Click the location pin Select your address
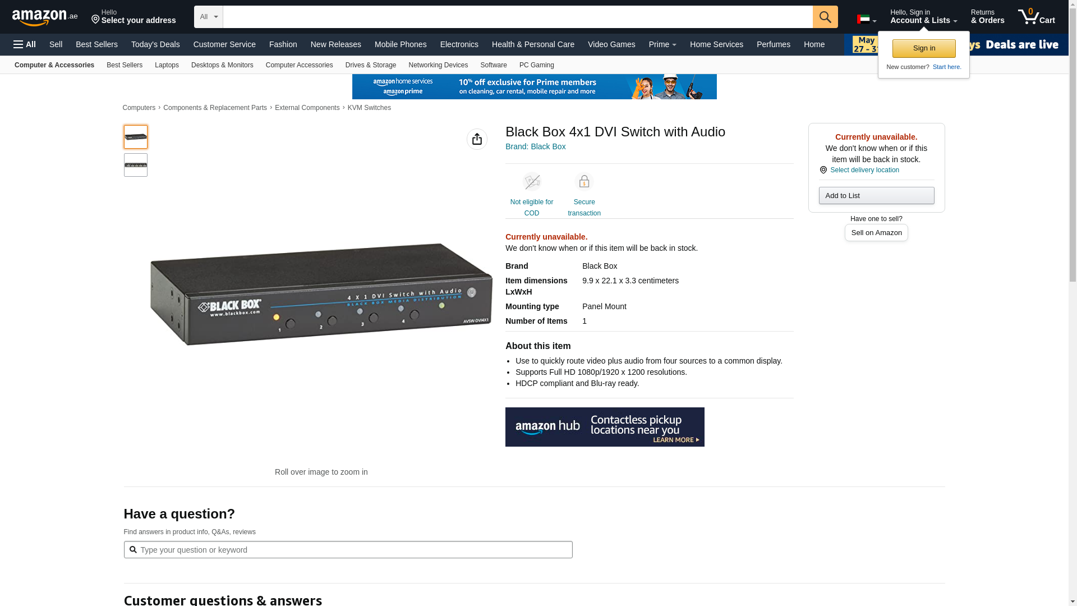The image size is (1077, 606). tap(134, 17)
